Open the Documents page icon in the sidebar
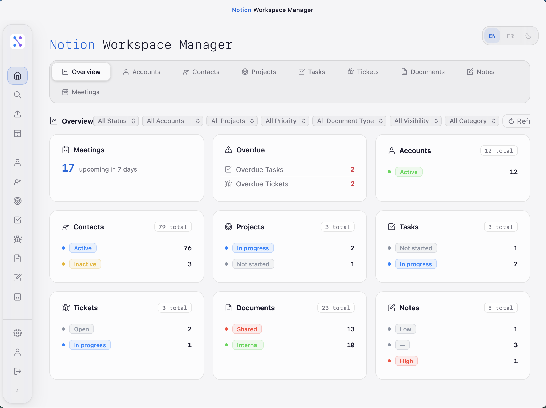Viewport: 546px width, 408px height. 18,258
